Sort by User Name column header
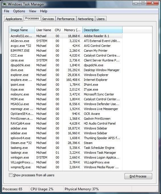161x194 pixels. coord(44,30)
